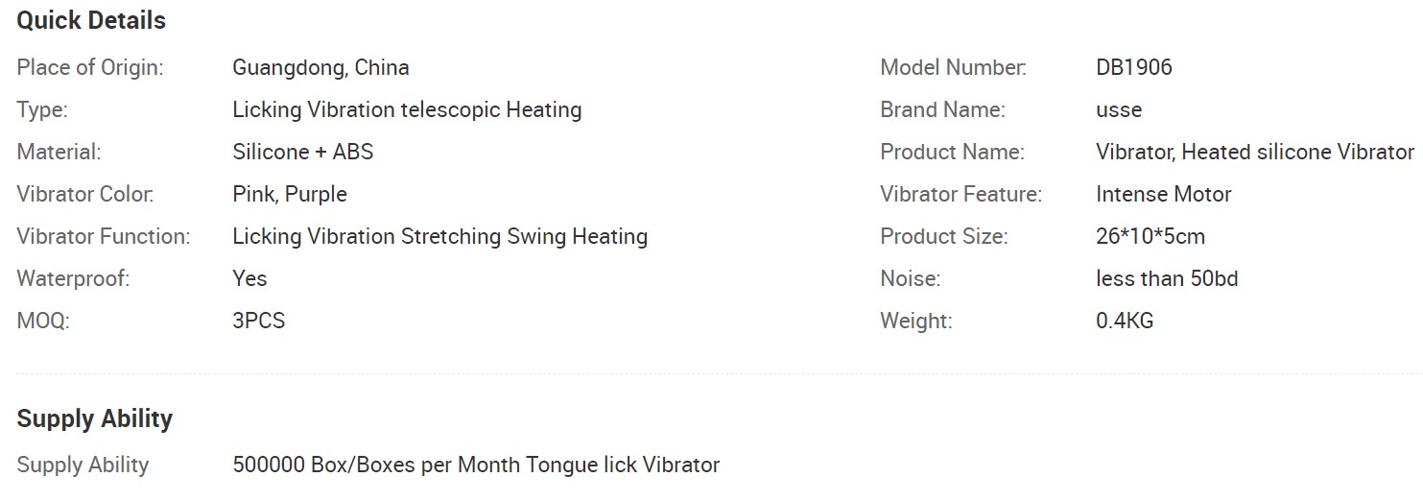Click the Quick Details heading

tap(91, 20)
